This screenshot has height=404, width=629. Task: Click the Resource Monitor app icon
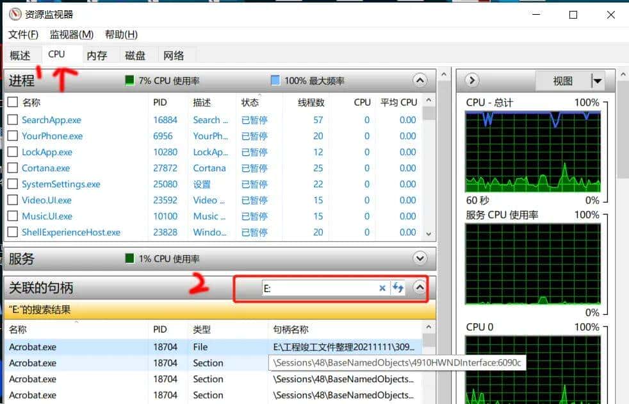[x=14, y=15]
